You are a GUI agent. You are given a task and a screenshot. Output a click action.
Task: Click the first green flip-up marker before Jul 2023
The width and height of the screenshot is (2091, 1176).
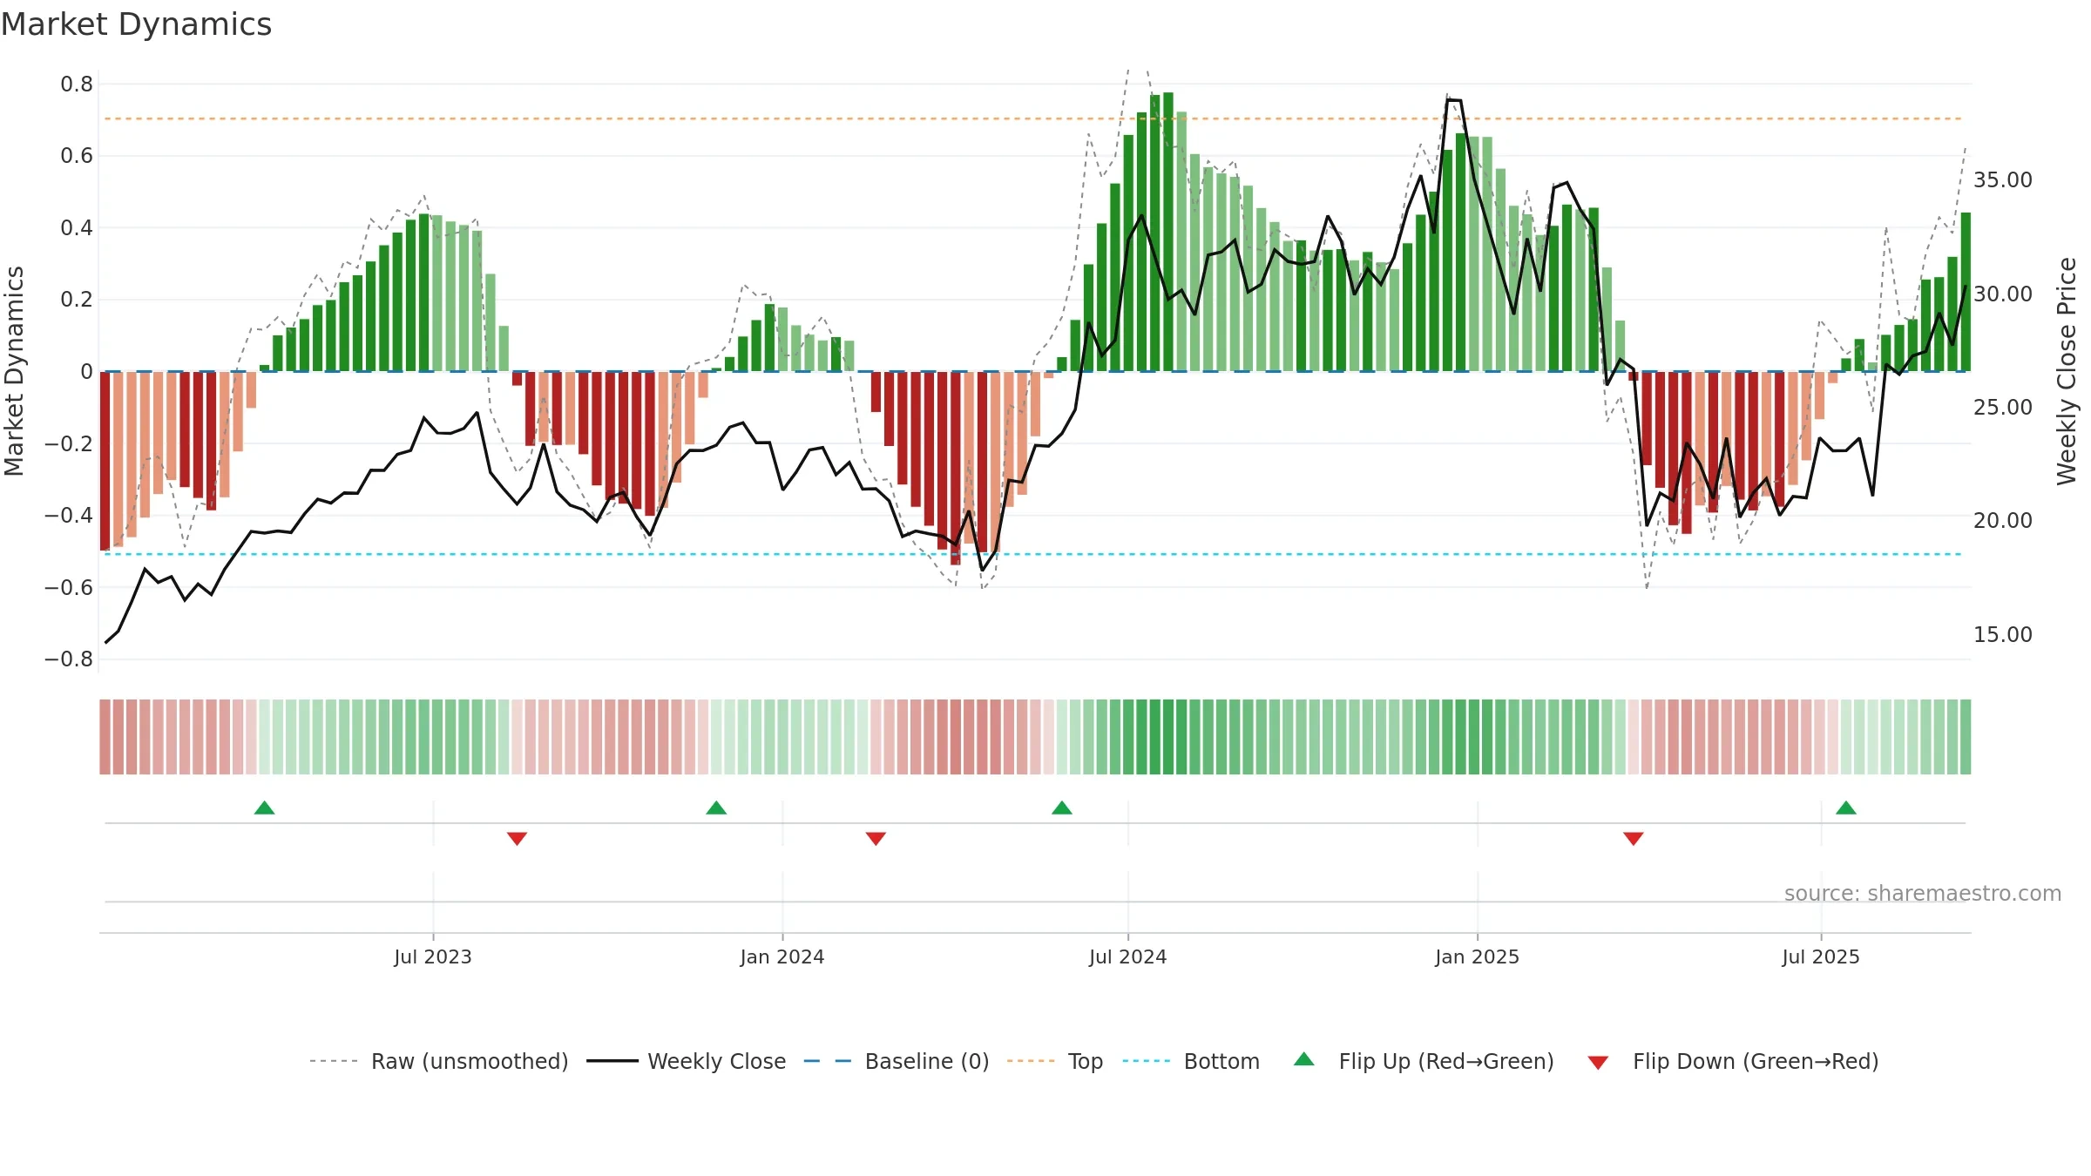click(x=265, y=808)
